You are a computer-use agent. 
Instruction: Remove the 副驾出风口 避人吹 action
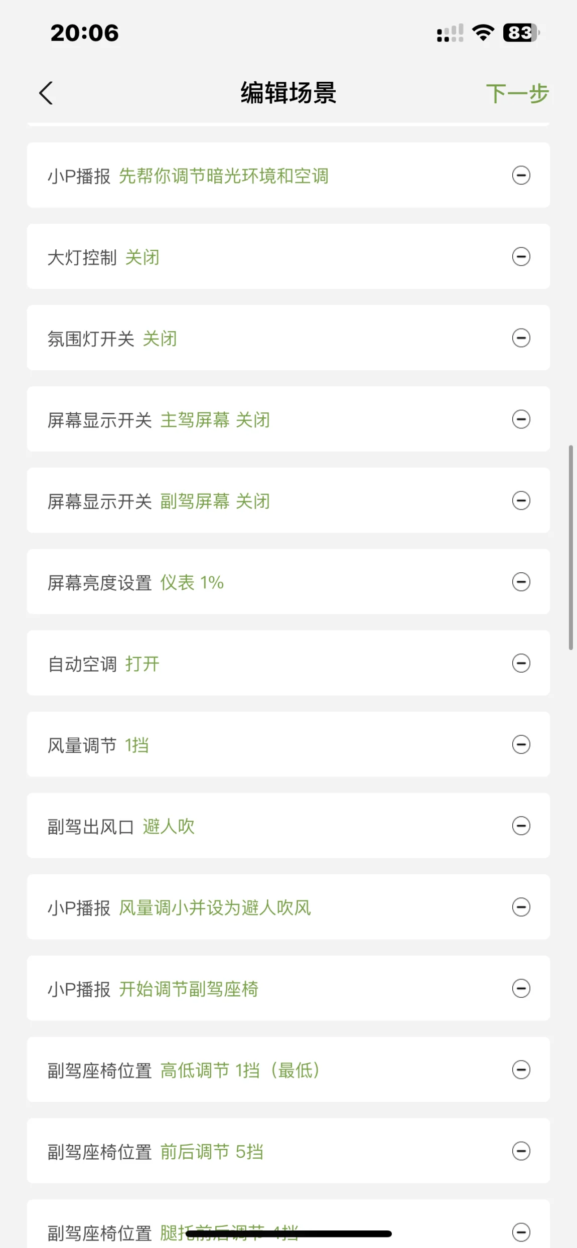click(521, 826)
